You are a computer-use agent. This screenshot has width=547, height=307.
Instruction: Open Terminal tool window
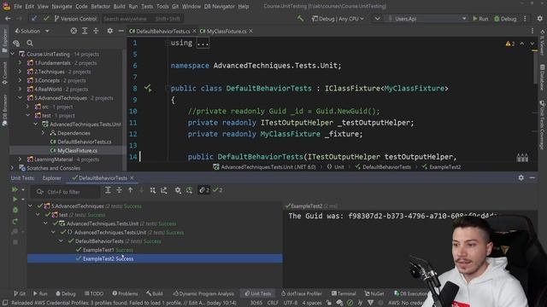coord(344,293)
